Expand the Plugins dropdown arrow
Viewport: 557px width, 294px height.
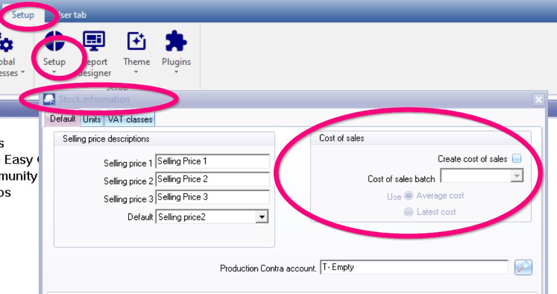tap(176, 73)
